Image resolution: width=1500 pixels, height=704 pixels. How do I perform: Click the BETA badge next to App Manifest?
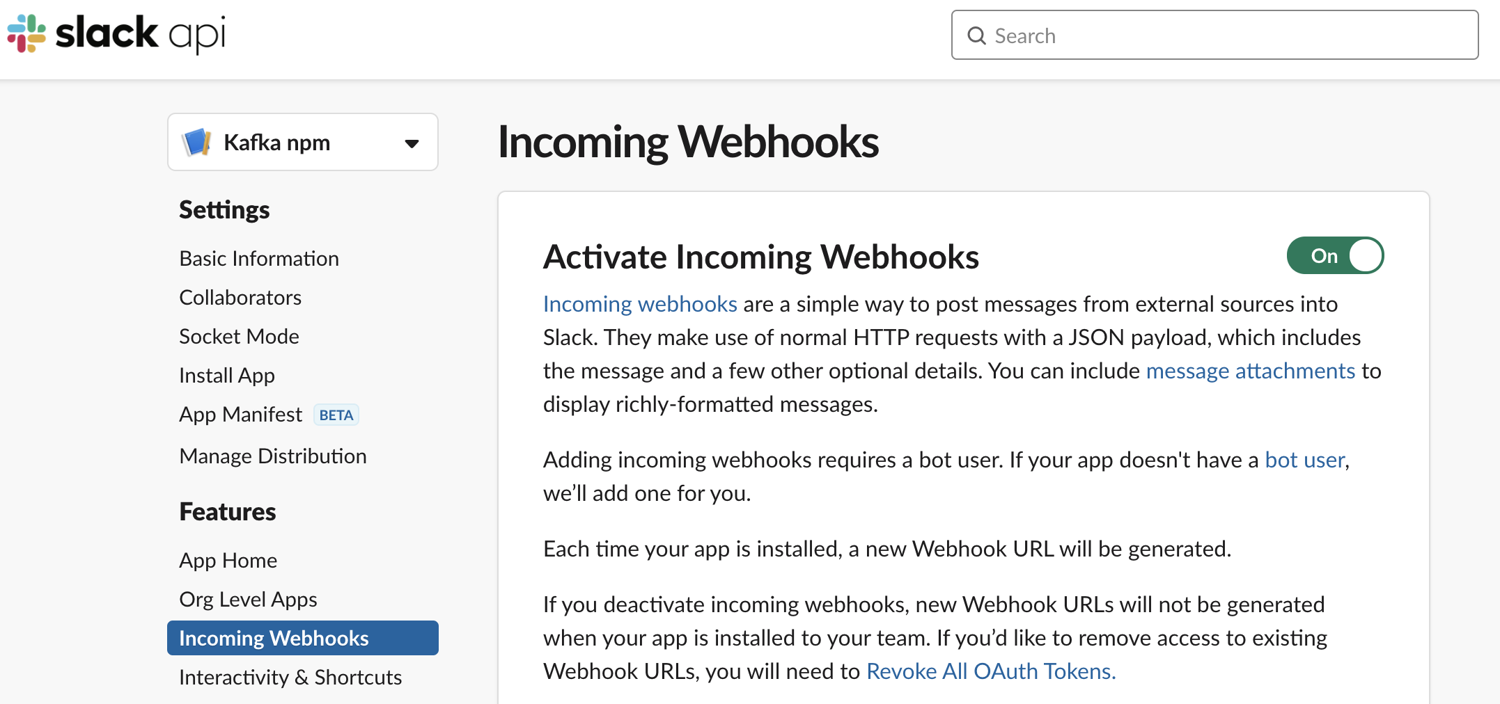(336, 415)
